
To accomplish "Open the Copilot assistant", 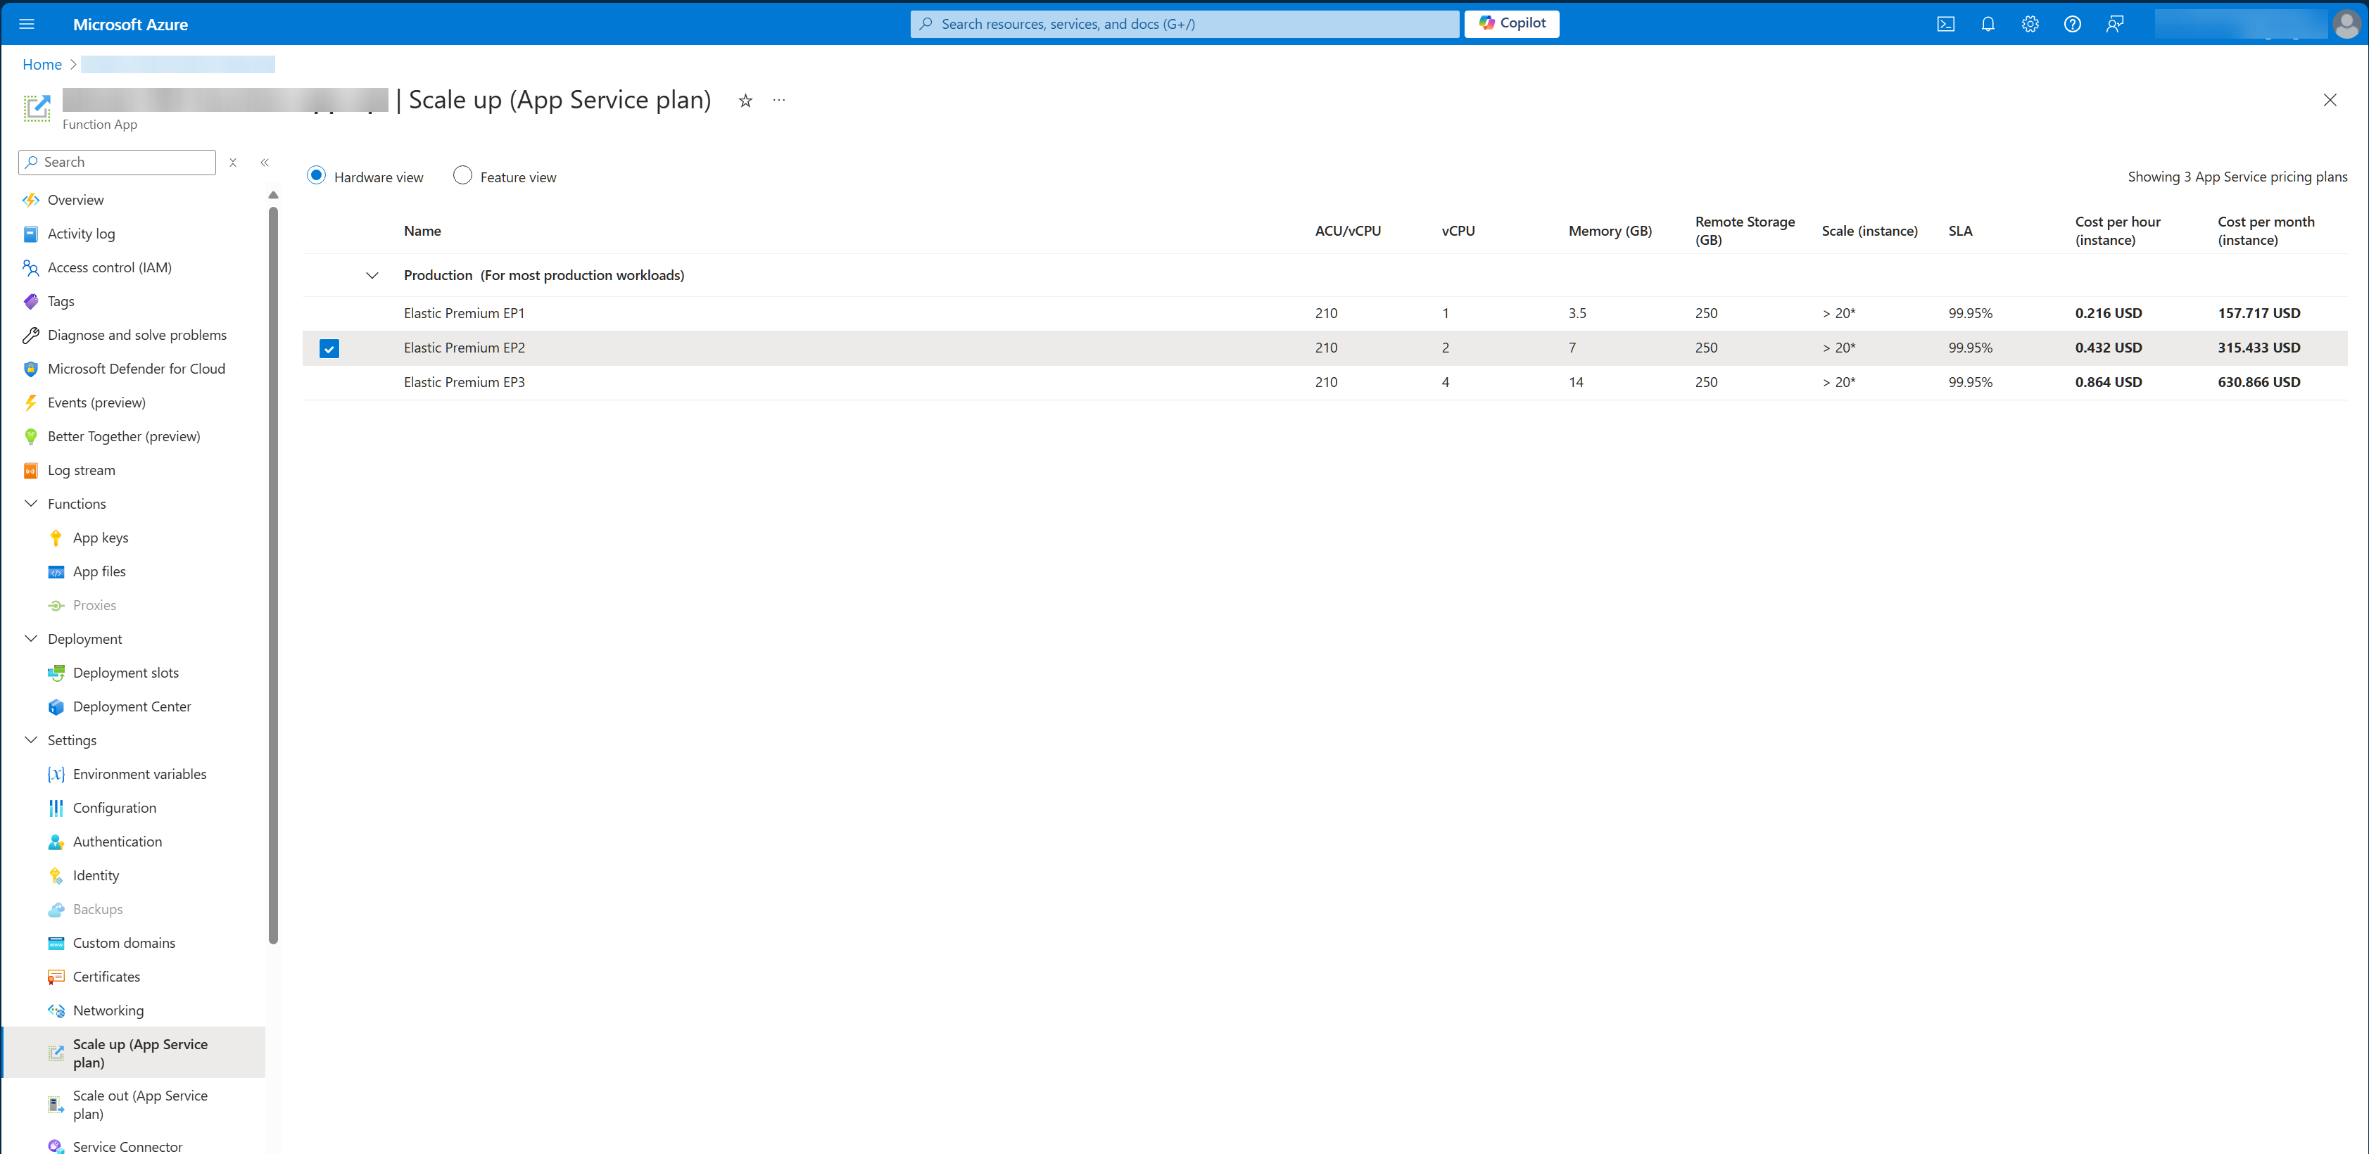I will [1512, 23].
